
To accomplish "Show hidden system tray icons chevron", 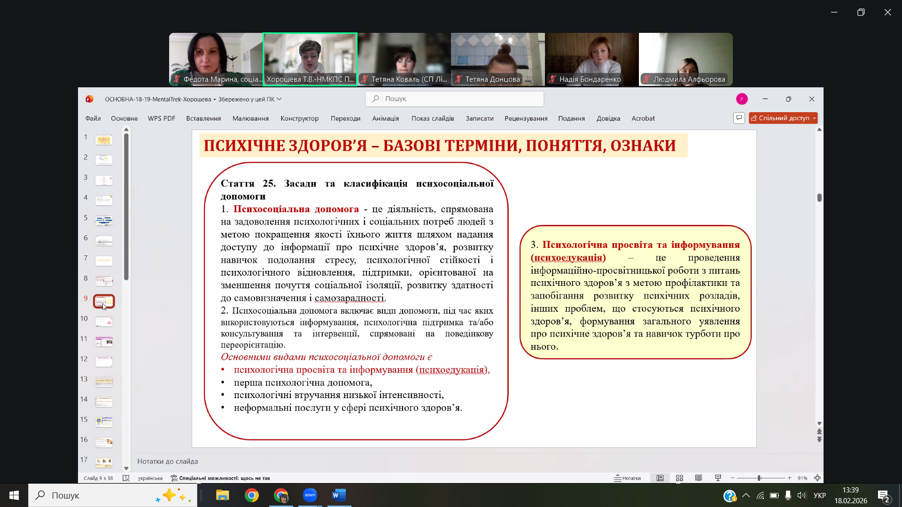I will 746,495.
